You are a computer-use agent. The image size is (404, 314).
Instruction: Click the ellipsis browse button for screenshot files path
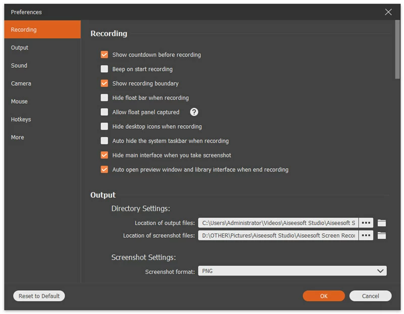(366, 235)
